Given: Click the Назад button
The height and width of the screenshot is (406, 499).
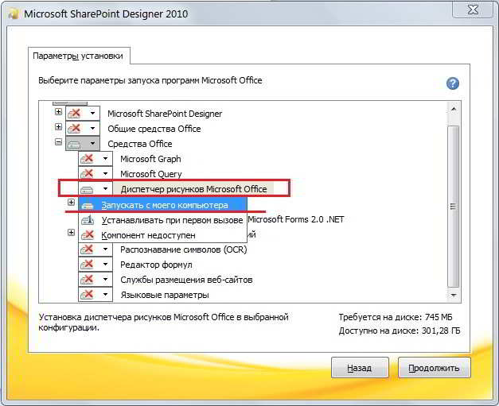Looking at the screenshot, I should tap(360, 368).
